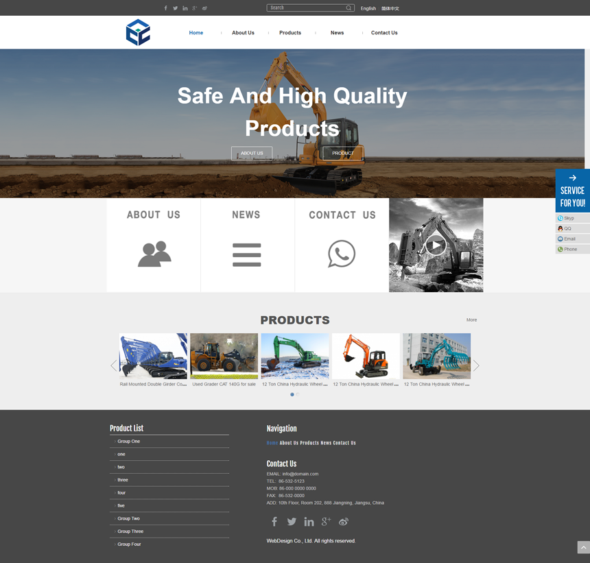Image resolution: width=590 pixels, height=563 pixels.
Task: Open the Contact Us phone icon tile
Action: point(342,254)
